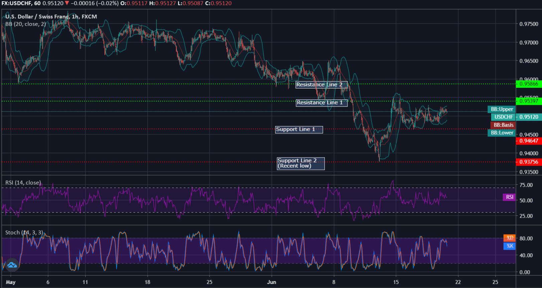Screen dimensions: 542x288
Task: Click the 'May' date on time axis
Action: click(11, 282)
